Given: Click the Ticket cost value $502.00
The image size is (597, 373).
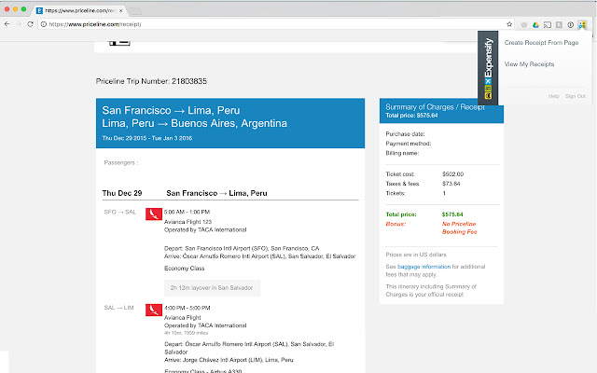Looking at the screenshot, I should coord(452,174).
